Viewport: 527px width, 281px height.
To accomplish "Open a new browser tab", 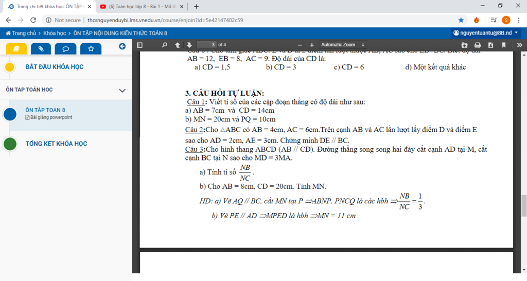I will pos(196,6).
